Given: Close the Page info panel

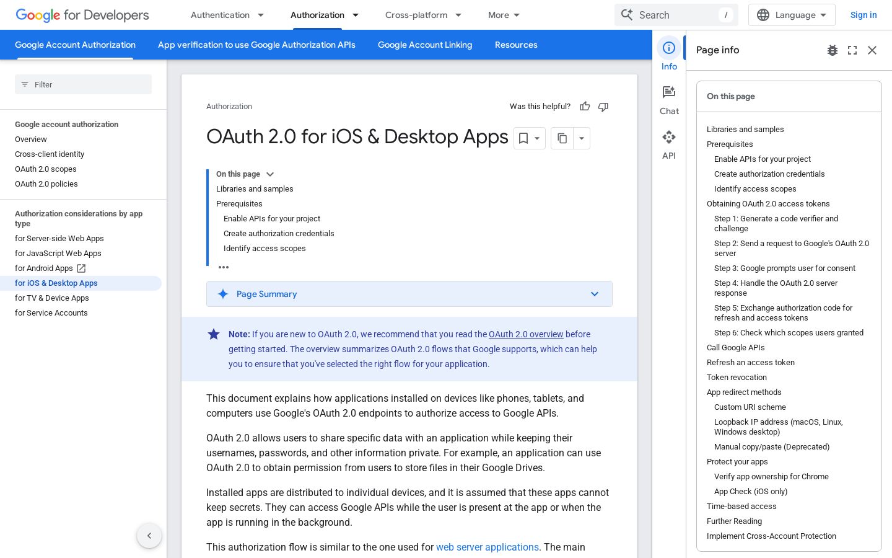Looking at the screenshot, I should pos(872,50).
